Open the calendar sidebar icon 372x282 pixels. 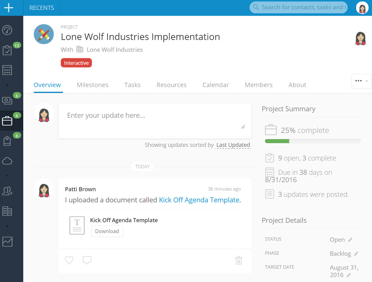pos(7,70)
